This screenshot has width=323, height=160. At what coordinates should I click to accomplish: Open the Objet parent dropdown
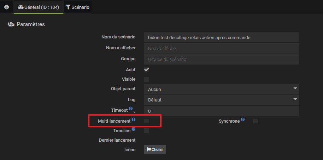coord(222,90)
